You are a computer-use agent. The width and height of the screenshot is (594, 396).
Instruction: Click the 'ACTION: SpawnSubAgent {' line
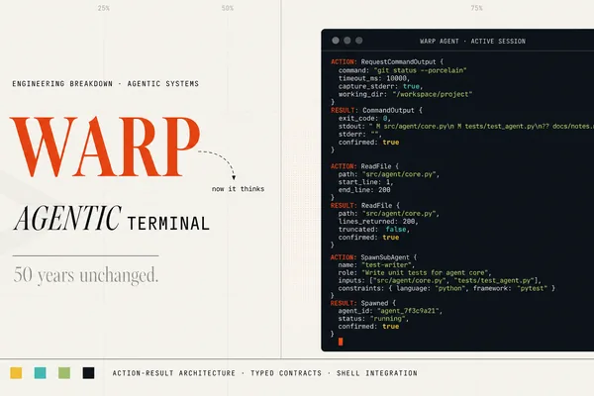(x=373, y=257)
